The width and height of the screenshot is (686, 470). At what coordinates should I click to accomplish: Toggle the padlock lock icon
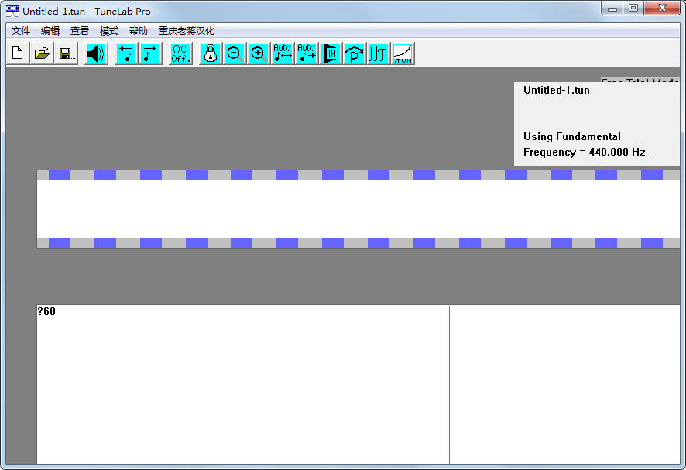click(x=210, y=53)
